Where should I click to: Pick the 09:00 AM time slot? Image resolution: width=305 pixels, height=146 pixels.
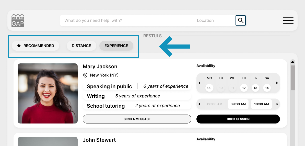coord(238,104)
